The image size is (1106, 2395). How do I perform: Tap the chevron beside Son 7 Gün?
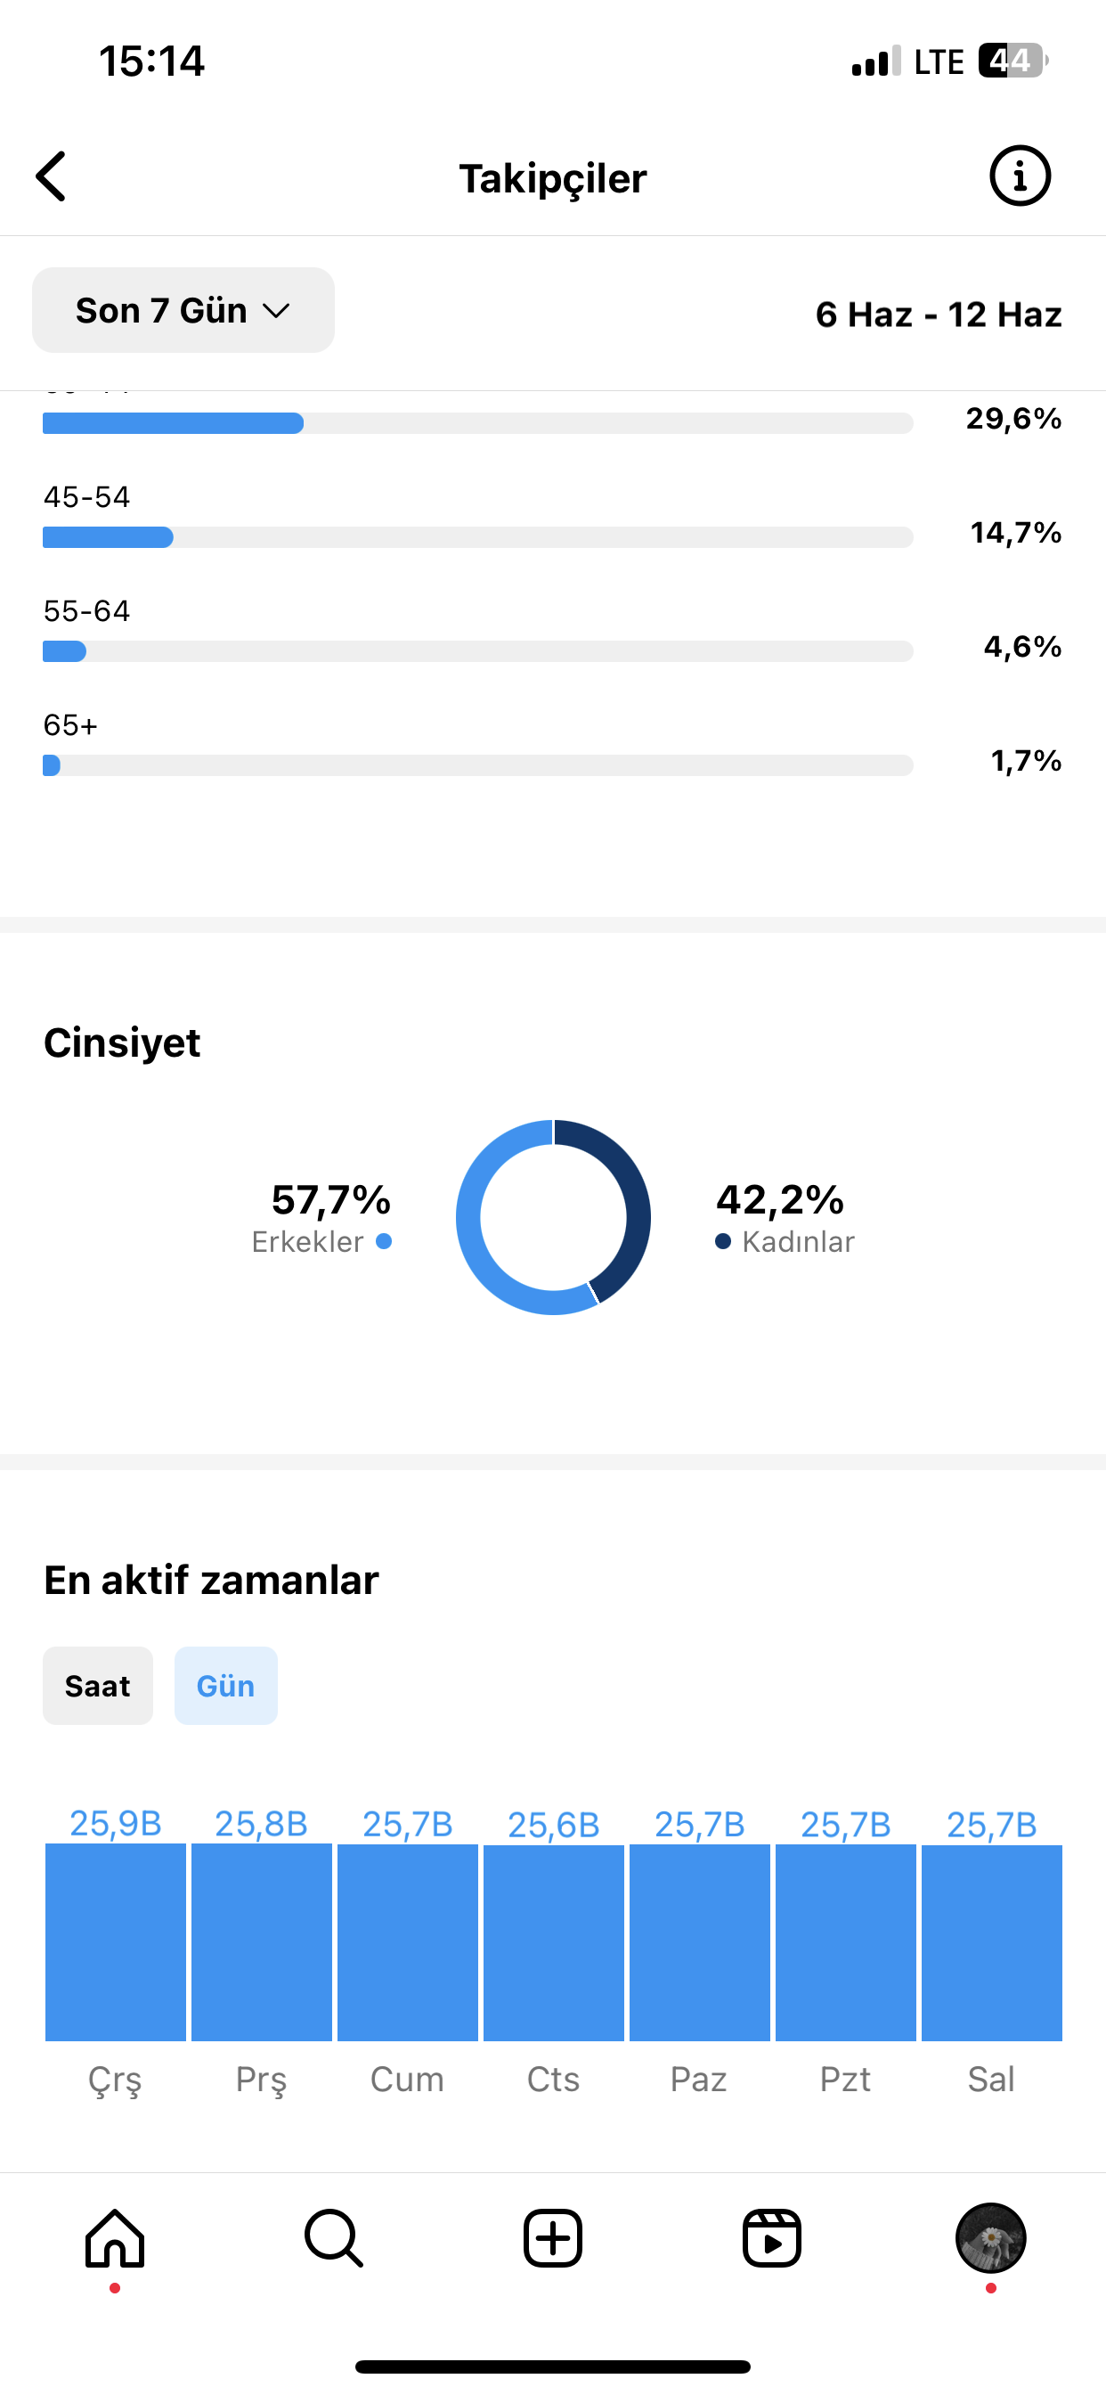277,311
